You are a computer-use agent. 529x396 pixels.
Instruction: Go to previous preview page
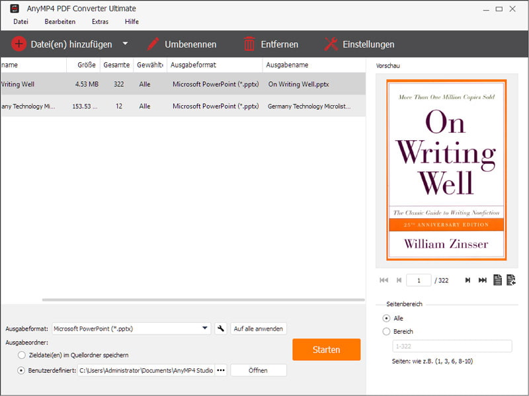click(x=399, y=280)
